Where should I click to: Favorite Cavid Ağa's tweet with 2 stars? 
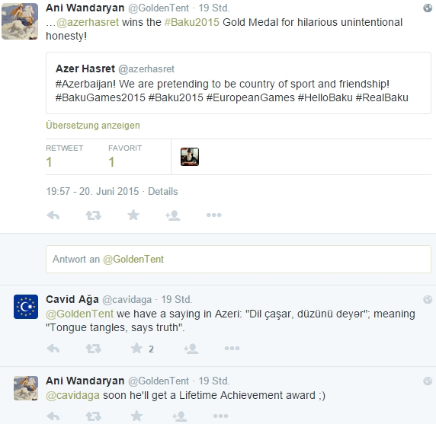click(x=136, y=348)
